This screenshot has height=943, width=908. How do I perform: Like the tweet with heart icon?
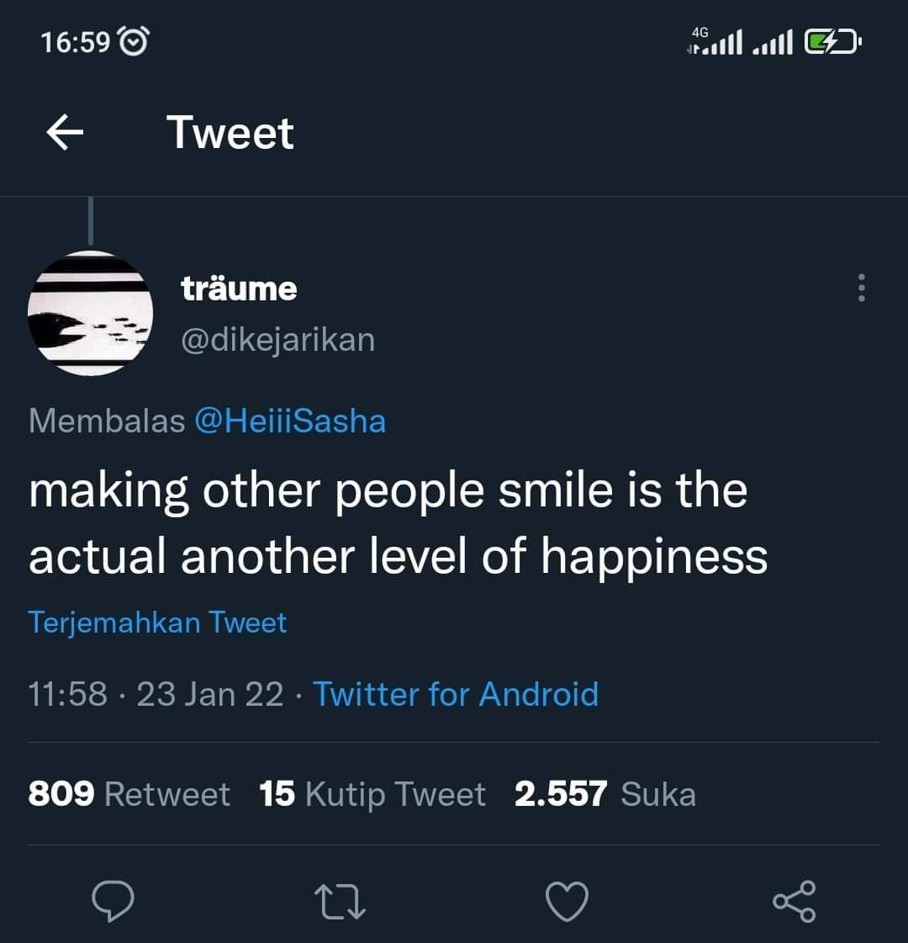click(567, 902)
